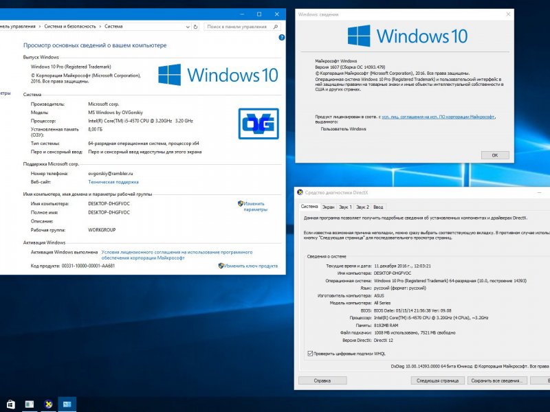Close the Windows: сведения dialog
Viewport: 550px width, 412px height.
coord(508,14)
